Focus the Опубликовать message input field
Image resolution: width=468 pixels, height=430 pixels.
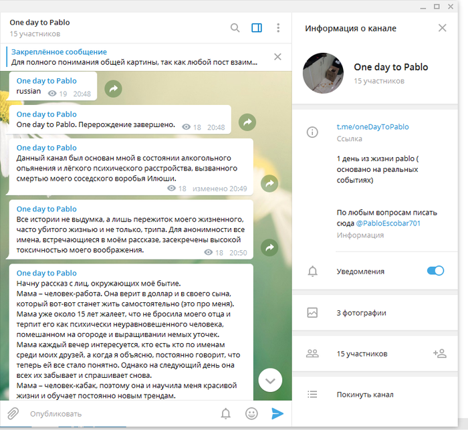(x=122, y=413)
